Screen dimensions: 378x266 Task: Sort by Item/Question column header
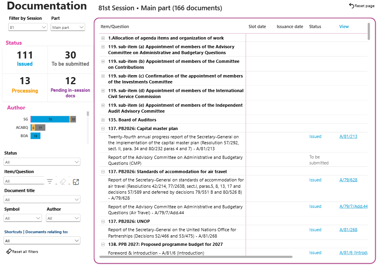(x=115, y=26)
